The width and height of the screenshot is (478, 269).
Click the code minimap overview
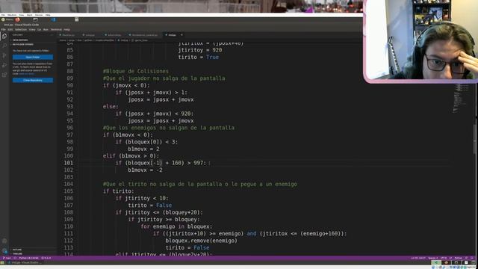point(461,98)
